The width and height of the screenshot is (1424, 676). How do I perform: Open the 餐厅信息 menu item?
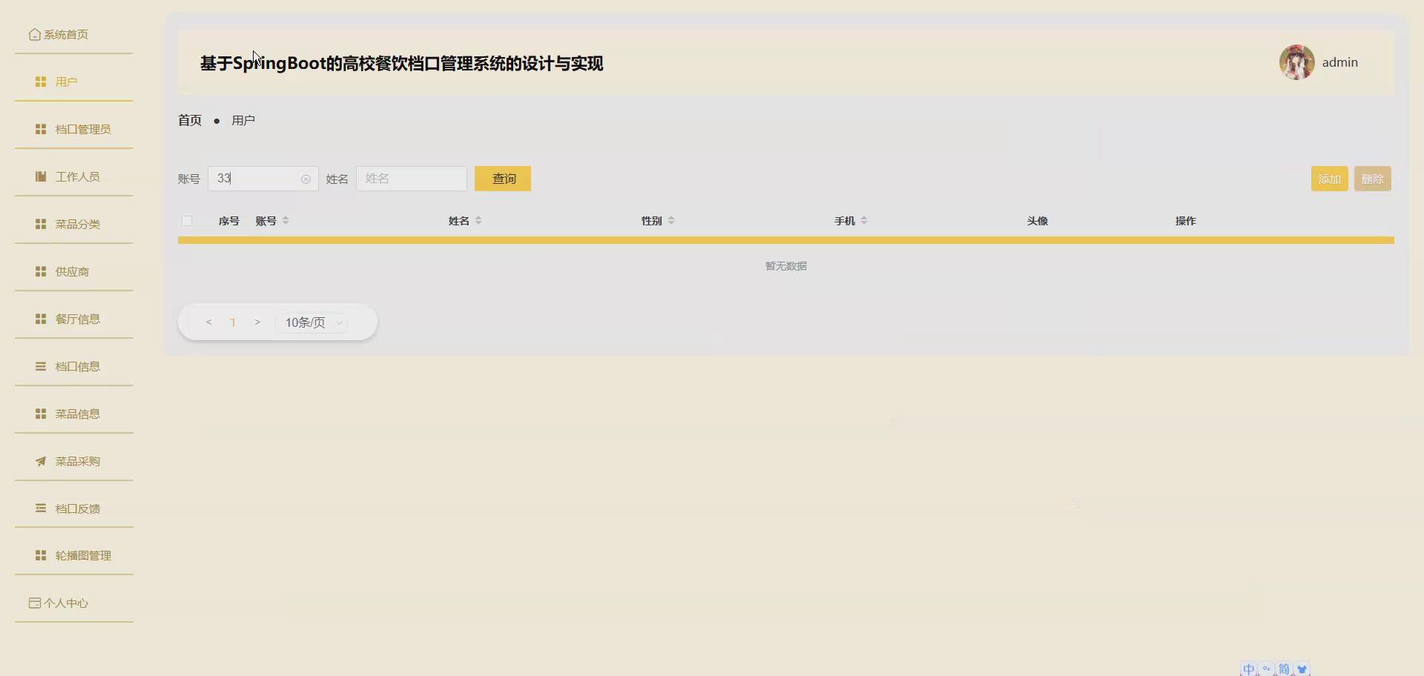tap(74, 319)
